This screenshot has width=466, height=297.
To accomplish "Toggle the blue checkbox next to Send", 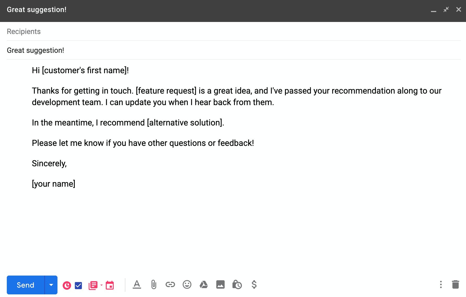I will [78, 285].
